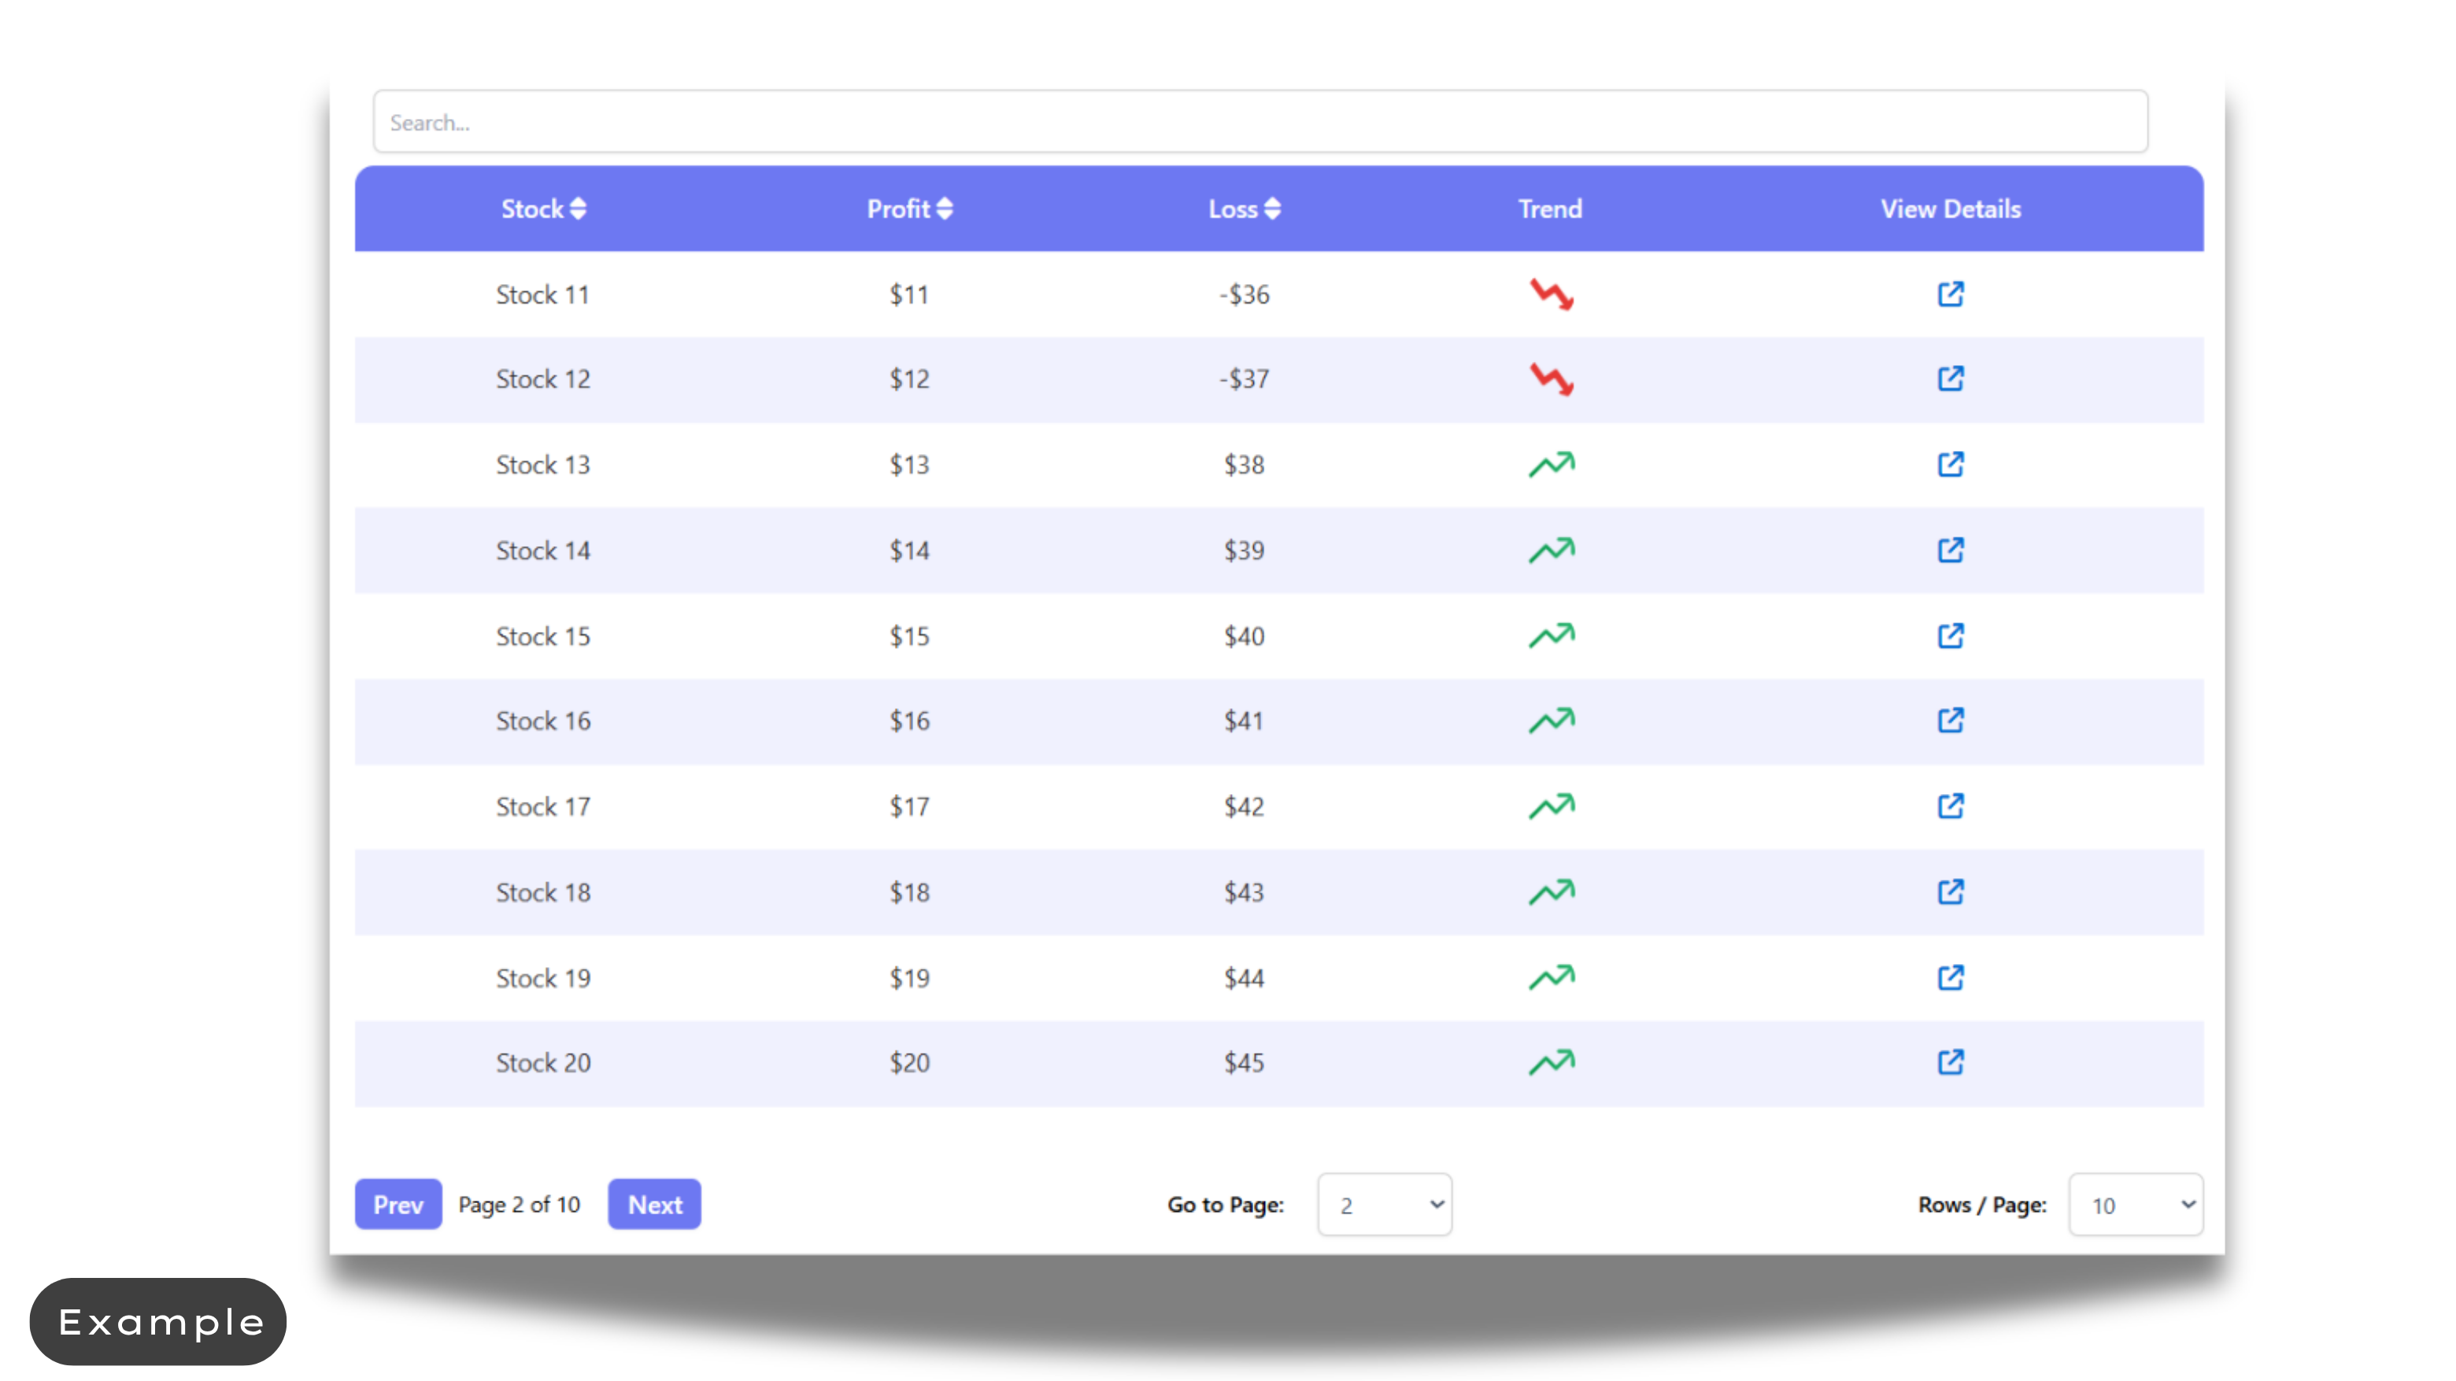Sort table by Stock column arrows
2456x1381 pixels.
[578, 209]
